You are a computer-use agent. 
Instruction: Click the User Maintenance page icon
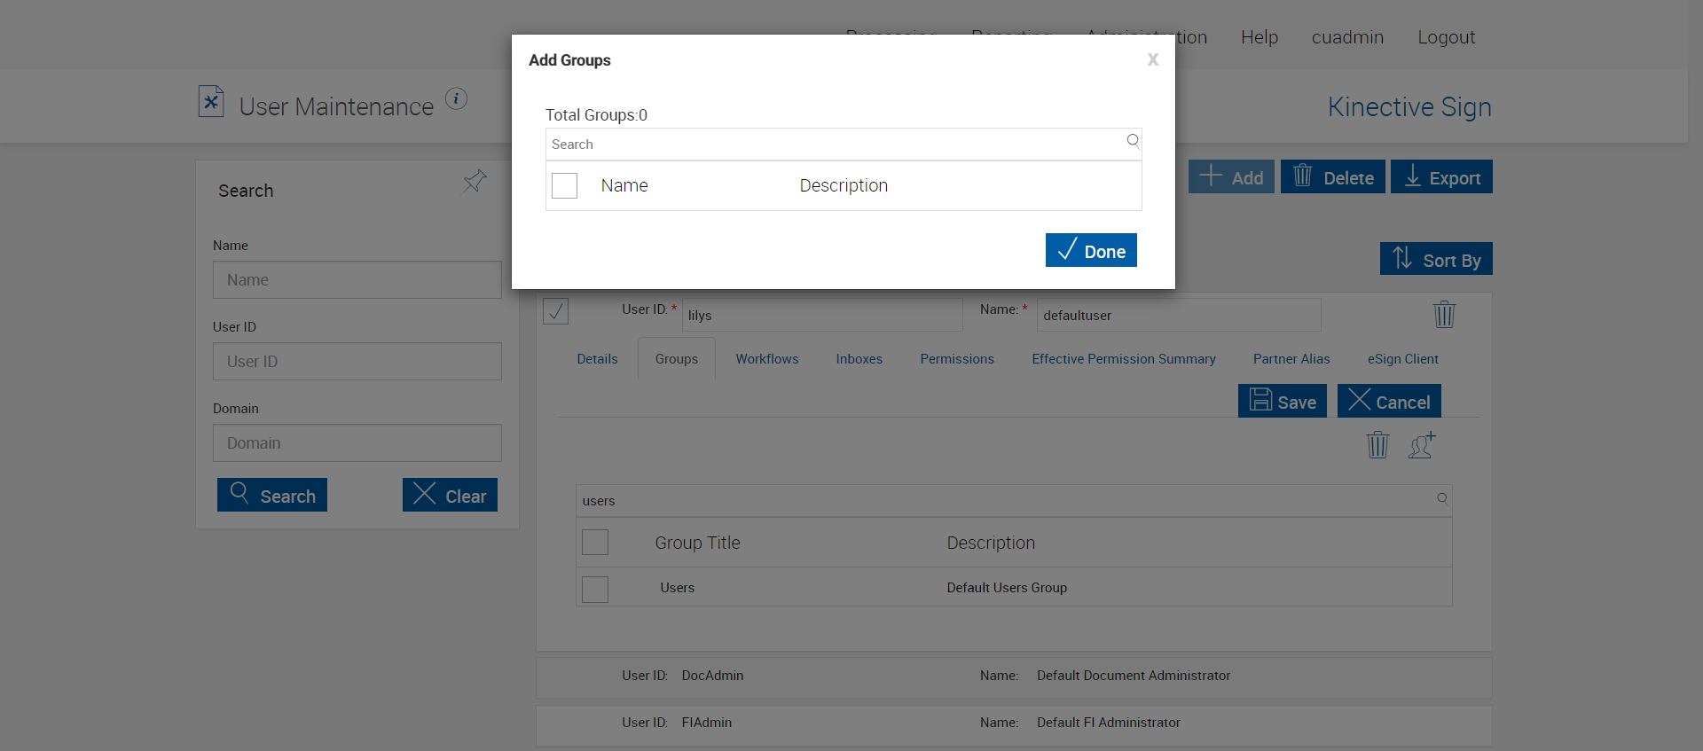[211, 102]
